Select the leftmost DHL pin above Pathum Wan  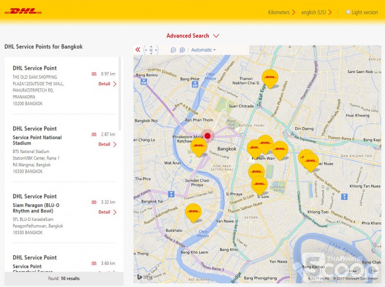pos(253,149)
